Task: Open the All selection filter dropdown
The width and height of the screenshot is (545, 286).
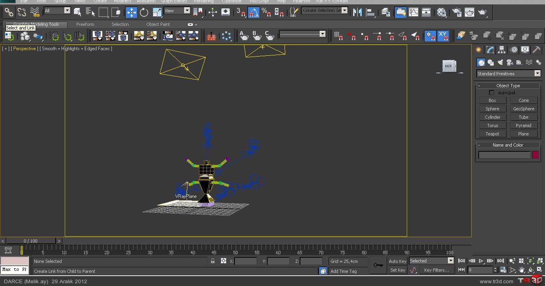Action: point(57,11)
